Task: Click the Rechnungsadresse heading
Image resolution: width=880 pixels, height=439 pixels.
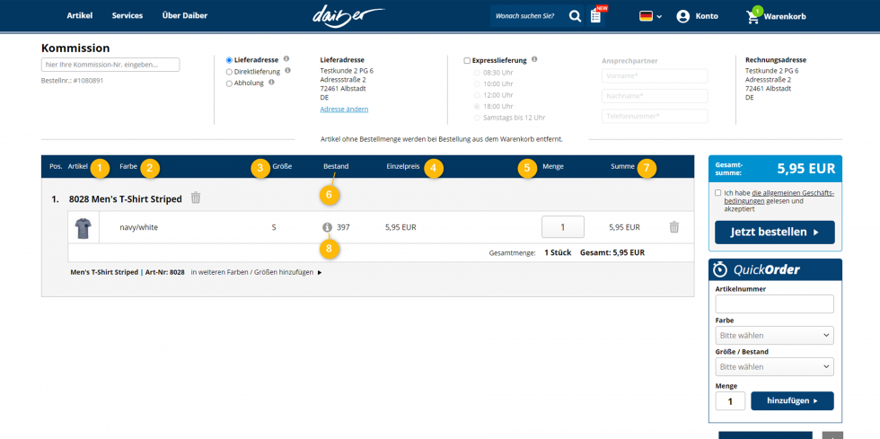Action: (776, 59)
